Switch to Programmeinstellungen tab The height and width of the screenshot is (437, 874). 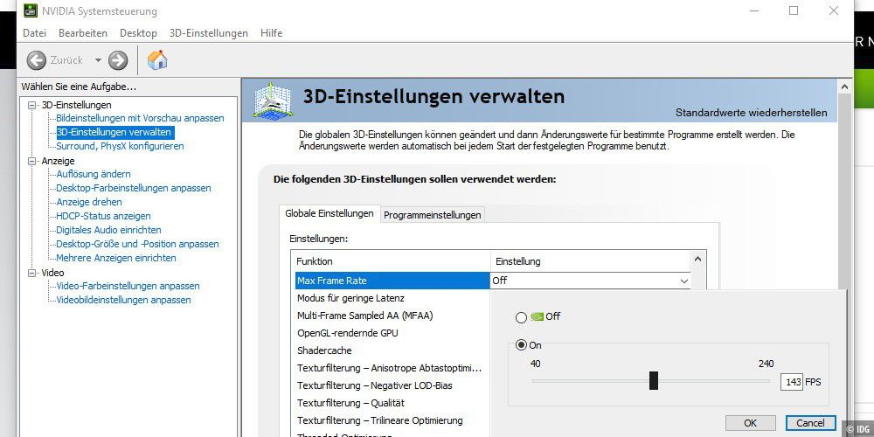[433, 215]
